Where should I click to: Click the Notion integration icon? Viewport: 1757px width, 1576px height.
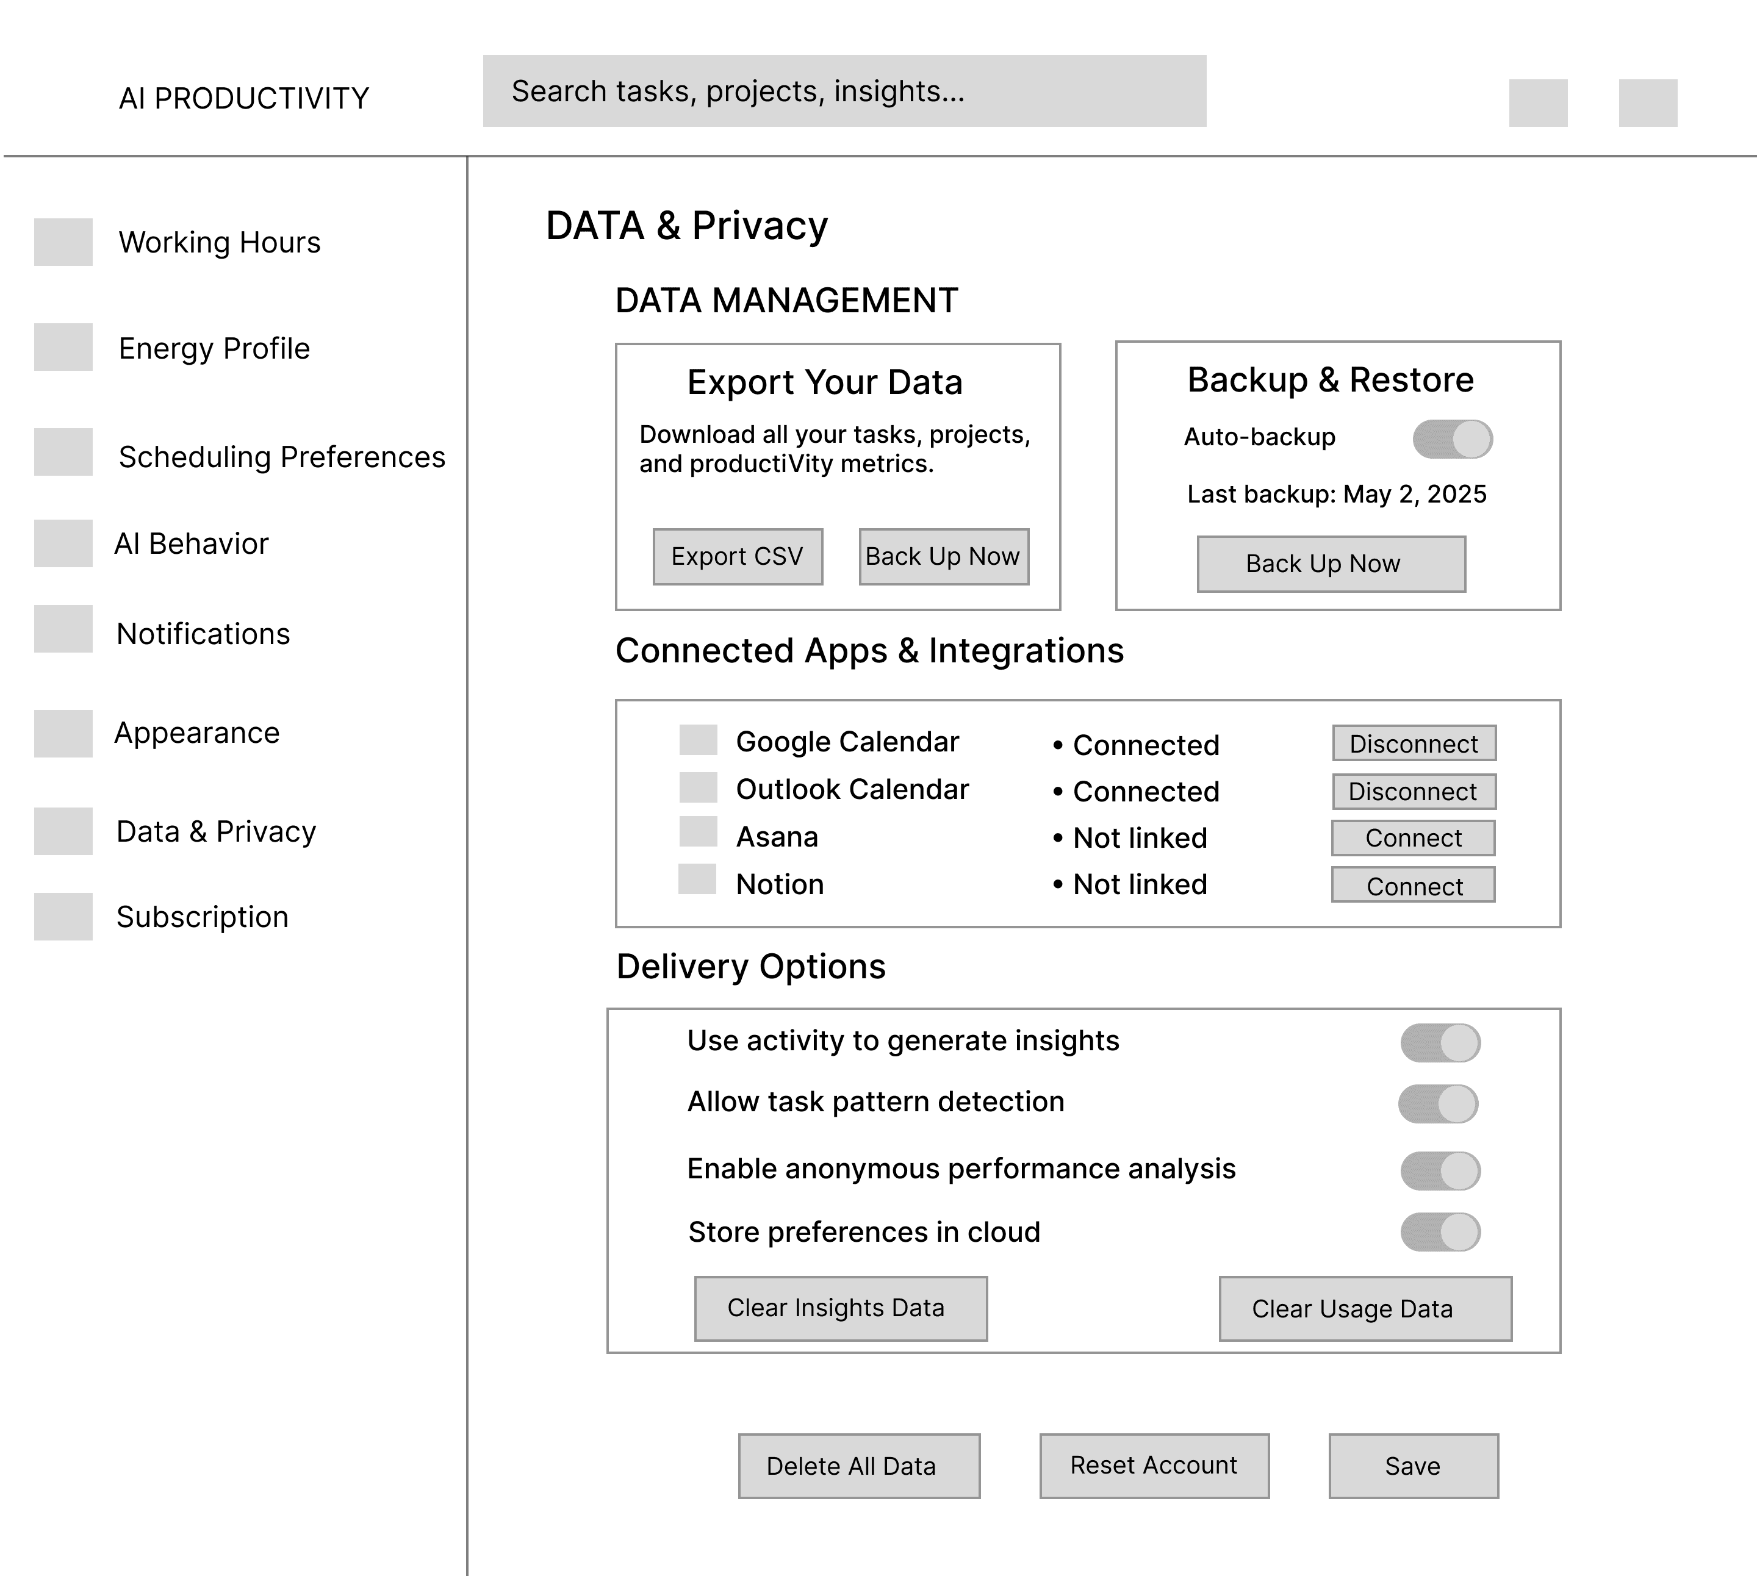(x=697, y=879)
